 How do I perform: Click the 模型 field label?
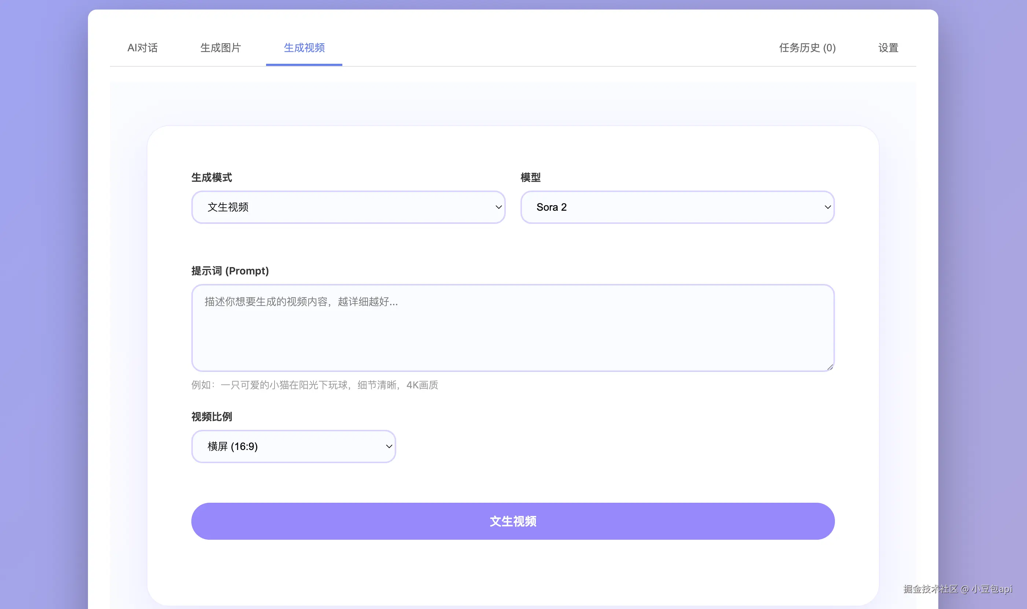click(x=530, y=178)
